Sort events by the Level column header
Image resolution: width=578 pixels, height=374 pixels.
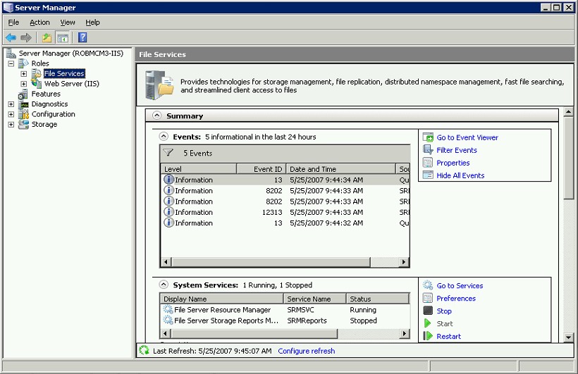tap(199, 169)
